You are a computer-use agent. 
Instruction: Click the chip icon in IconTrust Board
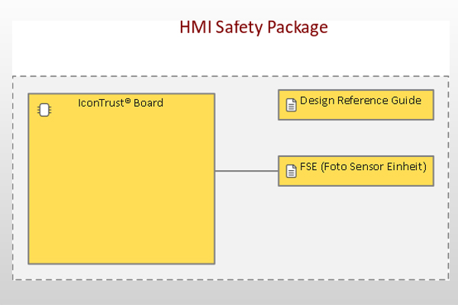pos(44,110)
